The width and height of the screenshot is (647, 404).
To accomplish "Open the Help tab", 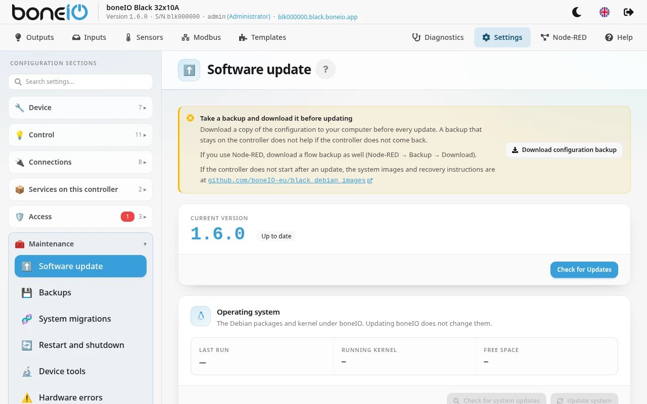I will click(619, 37).
